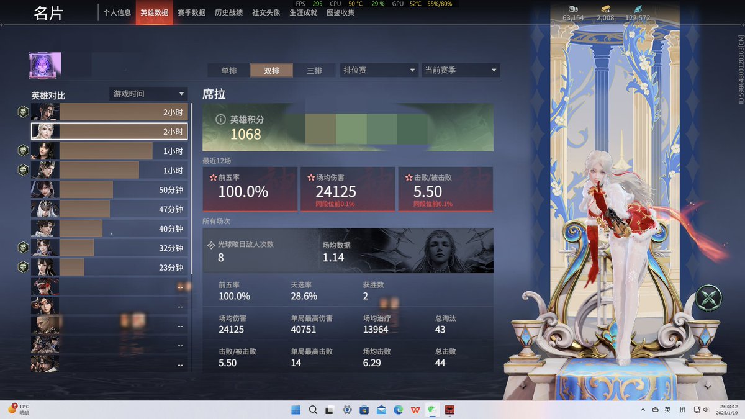Click the silver coin currency icon above 63,154
745x419 pixels.
[572, 9]
